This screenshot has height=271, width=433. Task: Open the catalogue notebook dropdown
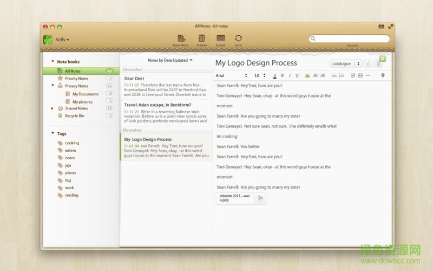346,63
